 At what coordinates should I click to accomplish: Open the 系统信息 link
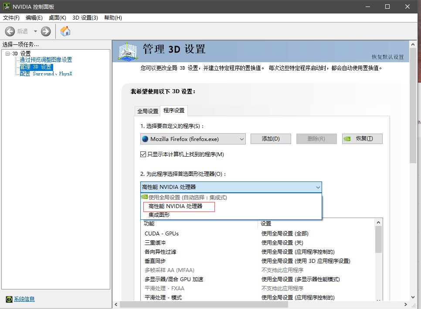coord(24,299)
